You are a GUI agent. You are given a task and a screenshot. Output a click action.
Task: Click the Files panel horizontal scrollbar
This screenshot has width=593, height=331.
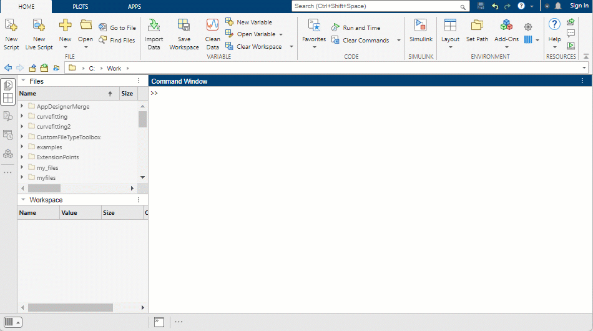coord(44,188)
